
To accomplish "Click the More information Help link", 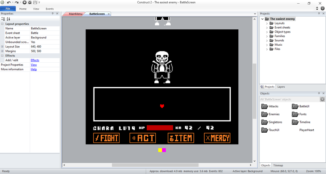I will 34,69.
